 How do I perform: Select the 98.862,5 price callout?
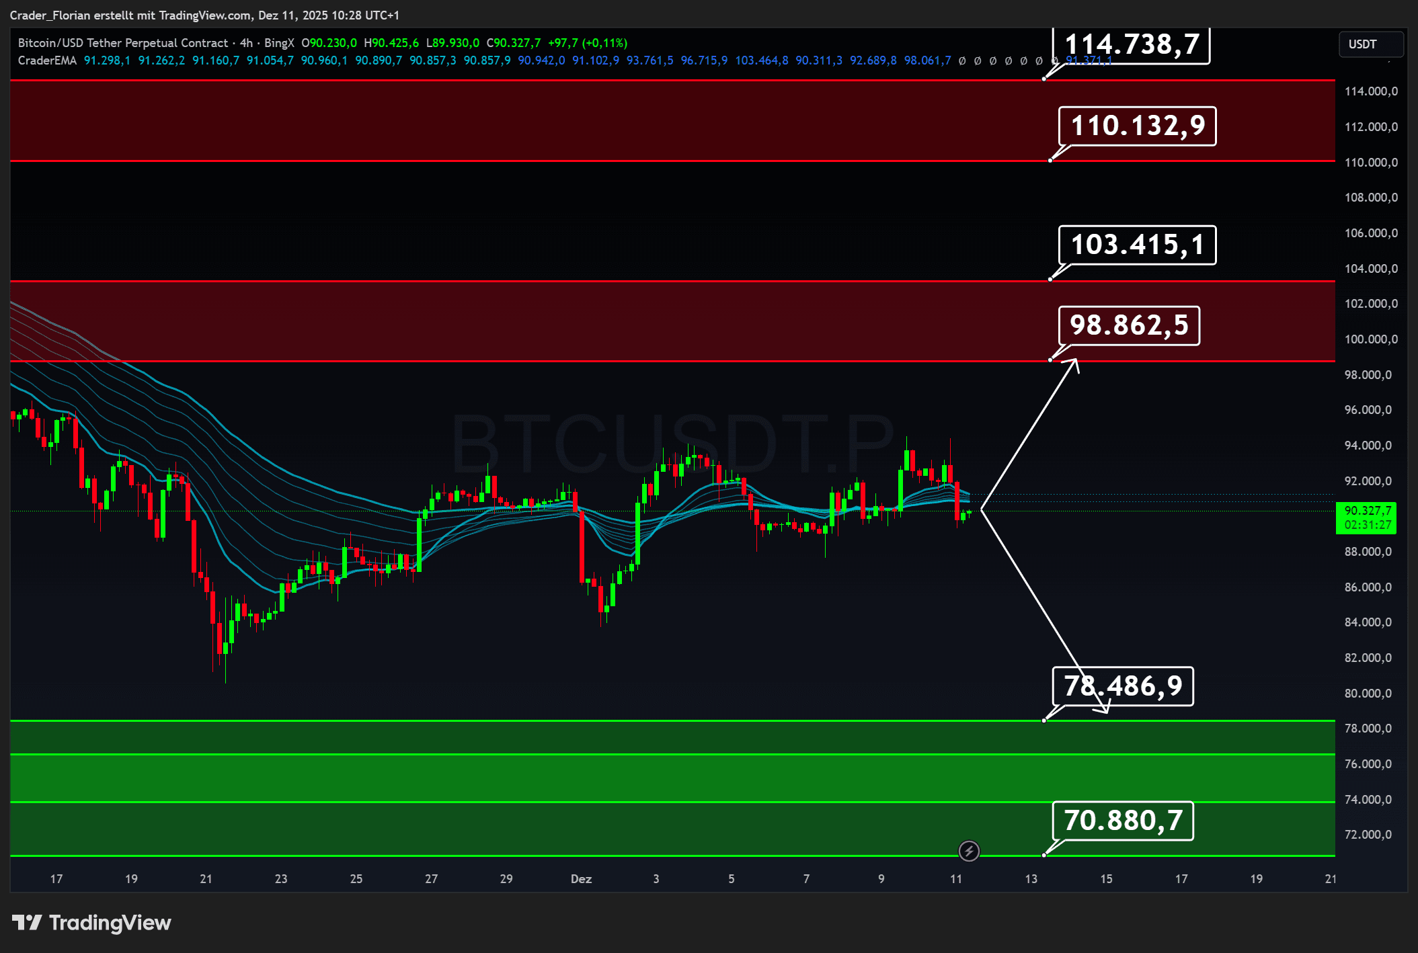pos(1129,325)
